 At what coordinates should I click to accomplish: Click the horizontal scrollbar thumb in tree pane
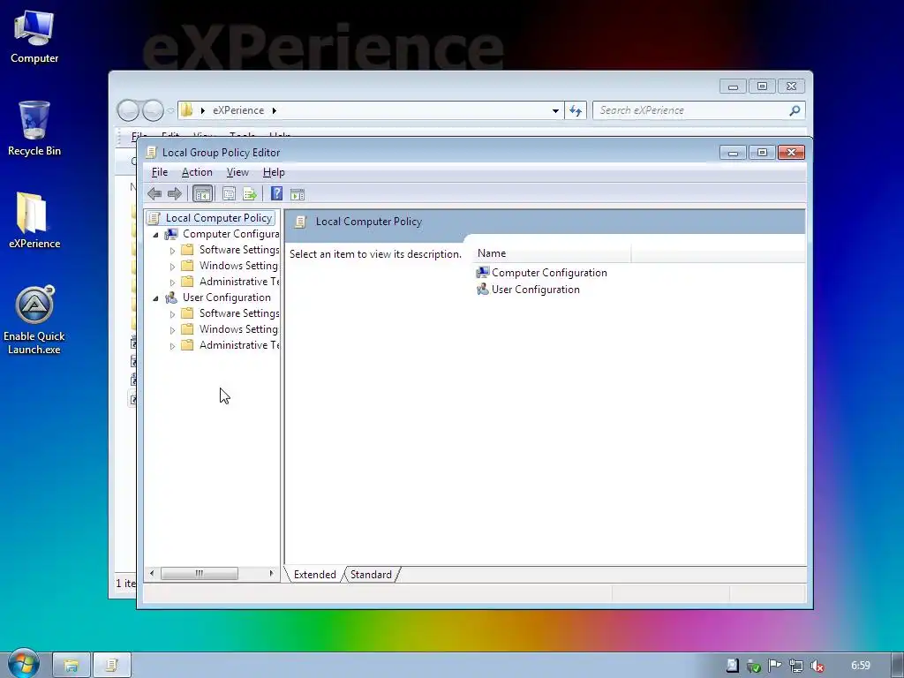point(199,573)
